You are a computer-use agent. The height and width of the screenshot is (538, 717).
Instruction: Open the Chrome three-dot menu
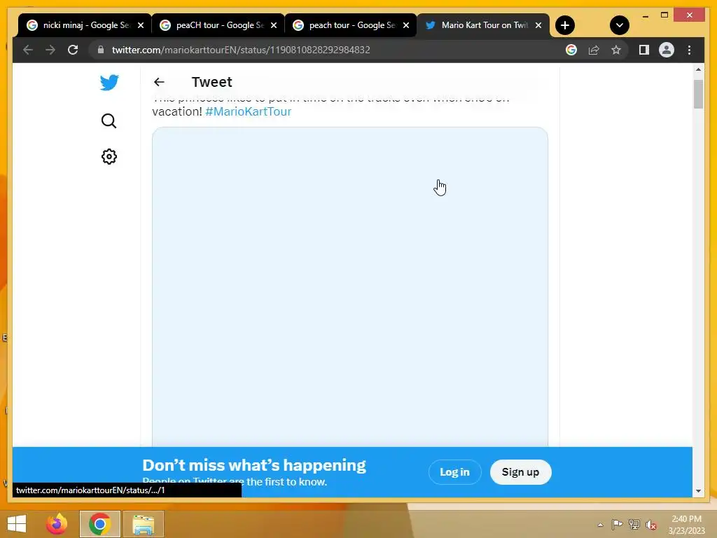[689, 50]
